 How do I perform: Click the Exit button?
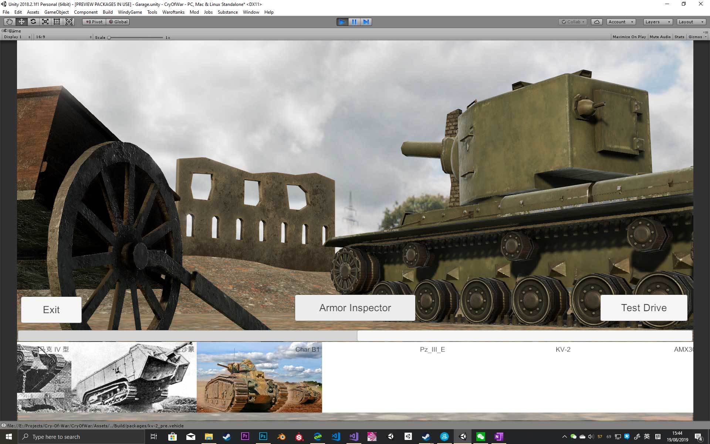pyautogui.click(x=51, y=310)
